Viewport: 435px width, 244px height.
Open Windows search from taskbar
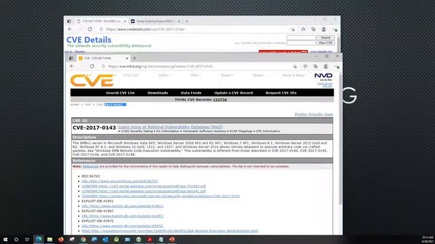[x=16, y=239]
